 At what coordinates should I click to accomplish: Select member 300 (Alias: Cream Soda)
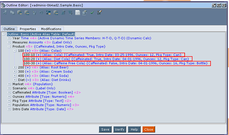coord(45,72)
